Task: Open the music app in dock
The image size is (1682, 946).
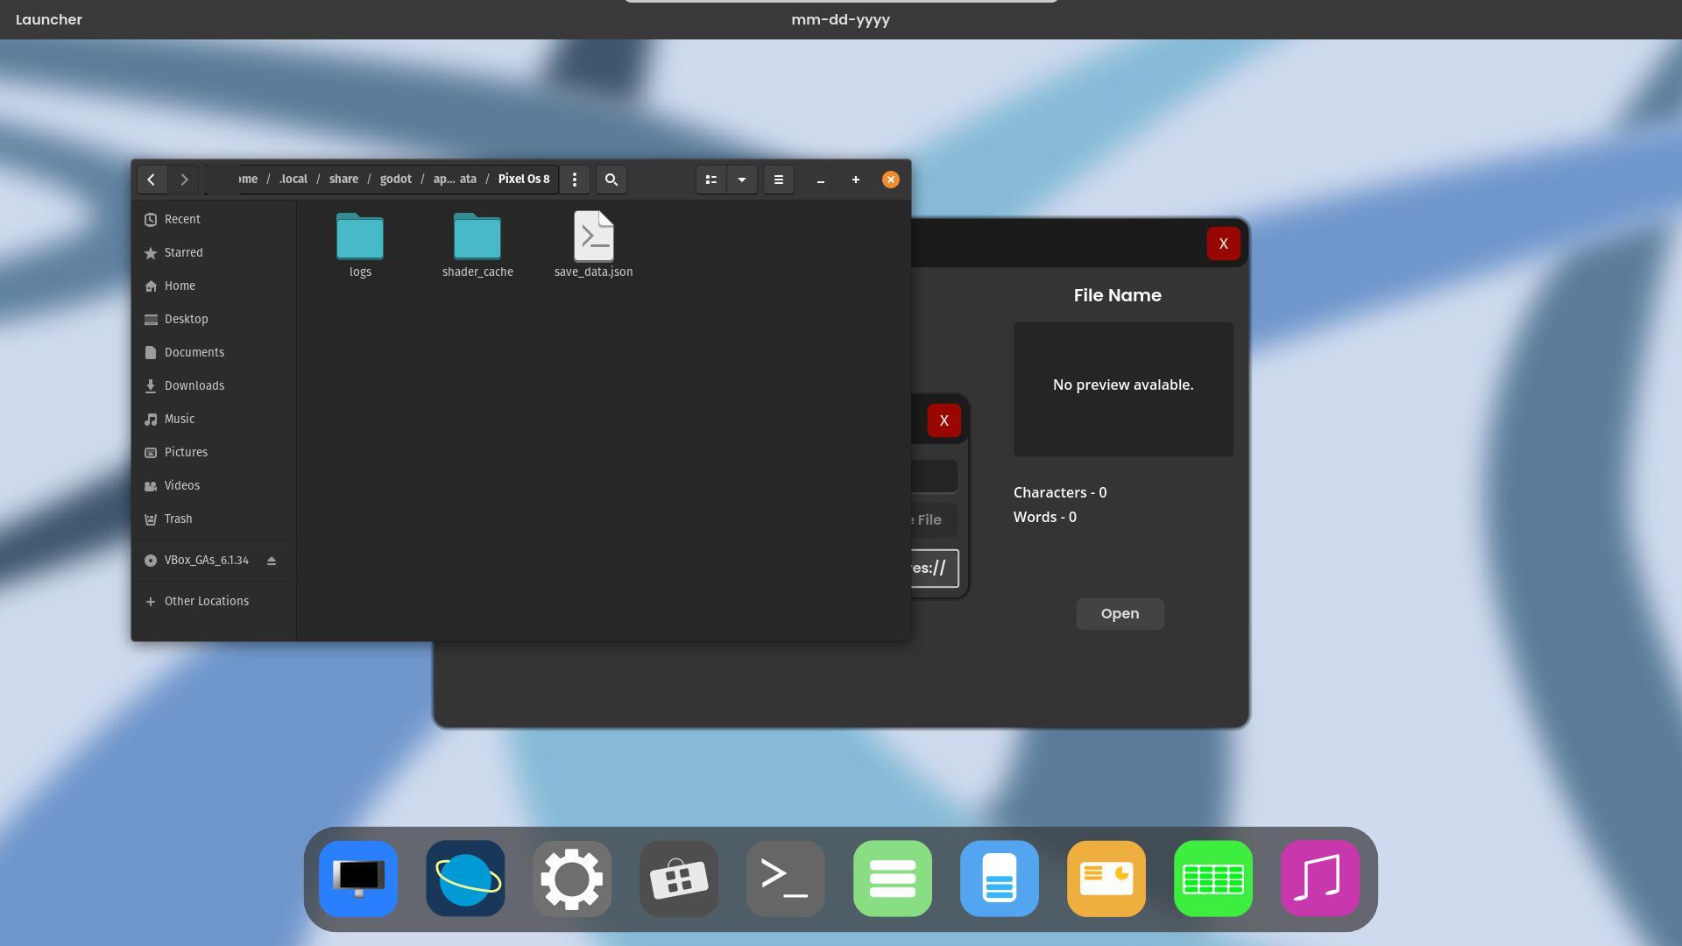Action: [1320, 879]
